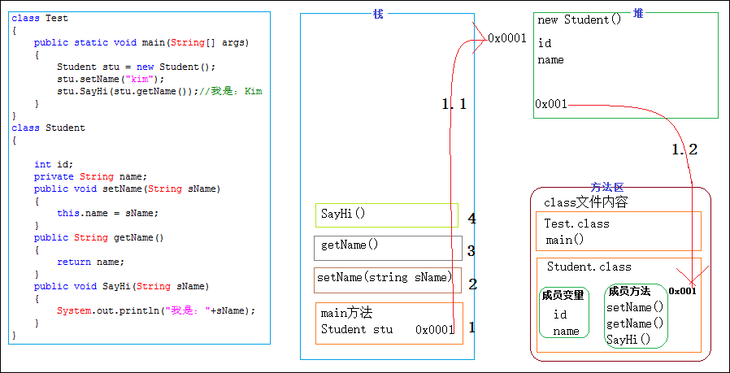730x373 pixels.
Task: Click the '栈' stack panel title
Action: 378,14
